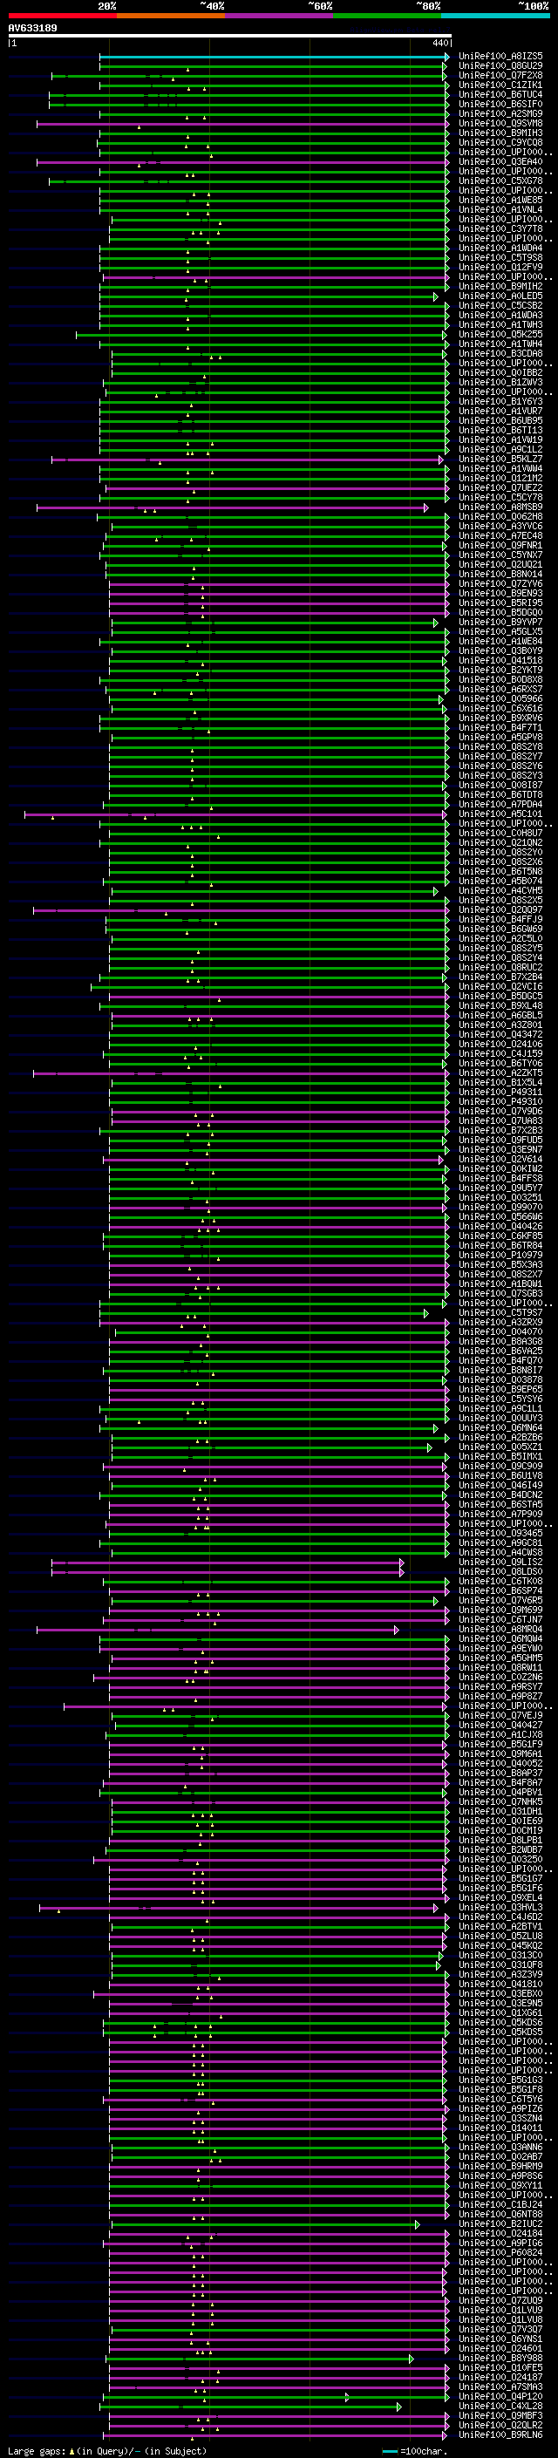Image resolution: width=558 pixels, height=2458 pixels.
Task: Select the UniRef100_A7PDA4 label
Action: click(500, 806)
